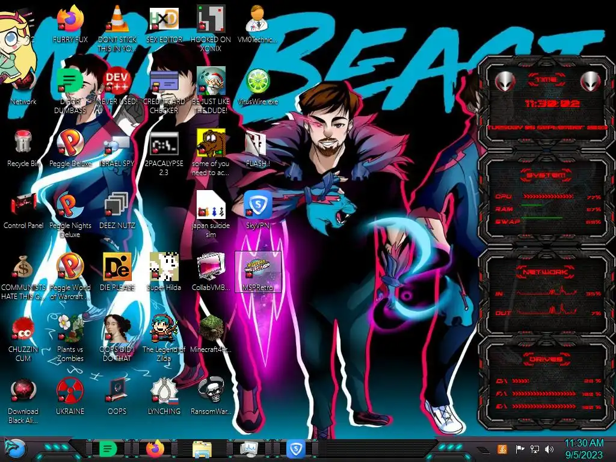Open the OOPS laptop desktop icon
Image resolution: width=616 pixels, height=462 pixels.
117,397
